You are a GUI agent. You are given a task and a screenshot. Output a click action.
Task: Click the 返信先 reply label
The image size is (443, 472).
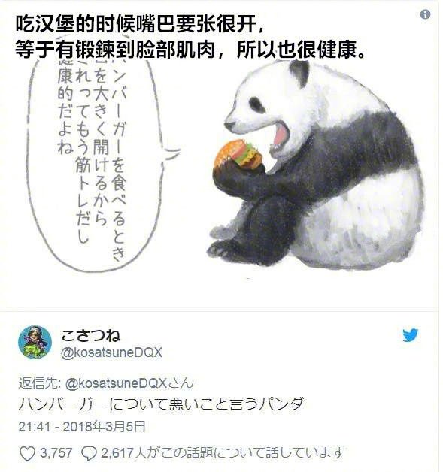pyautogui.click(x=40, y=383)
